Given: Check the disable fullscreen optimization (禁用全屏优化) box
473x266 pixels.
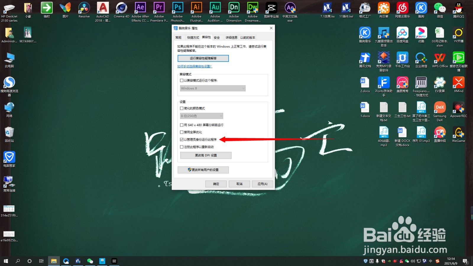Looking at the screenshot, I should click(x=182, y=132).
